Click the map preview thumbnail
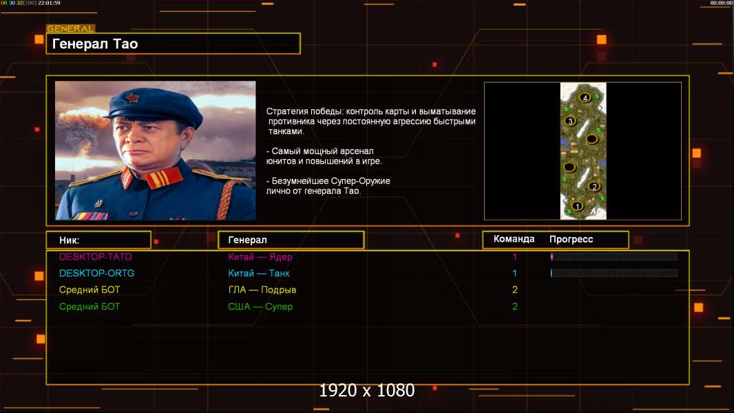734x413 pixels. pos(583,151)
